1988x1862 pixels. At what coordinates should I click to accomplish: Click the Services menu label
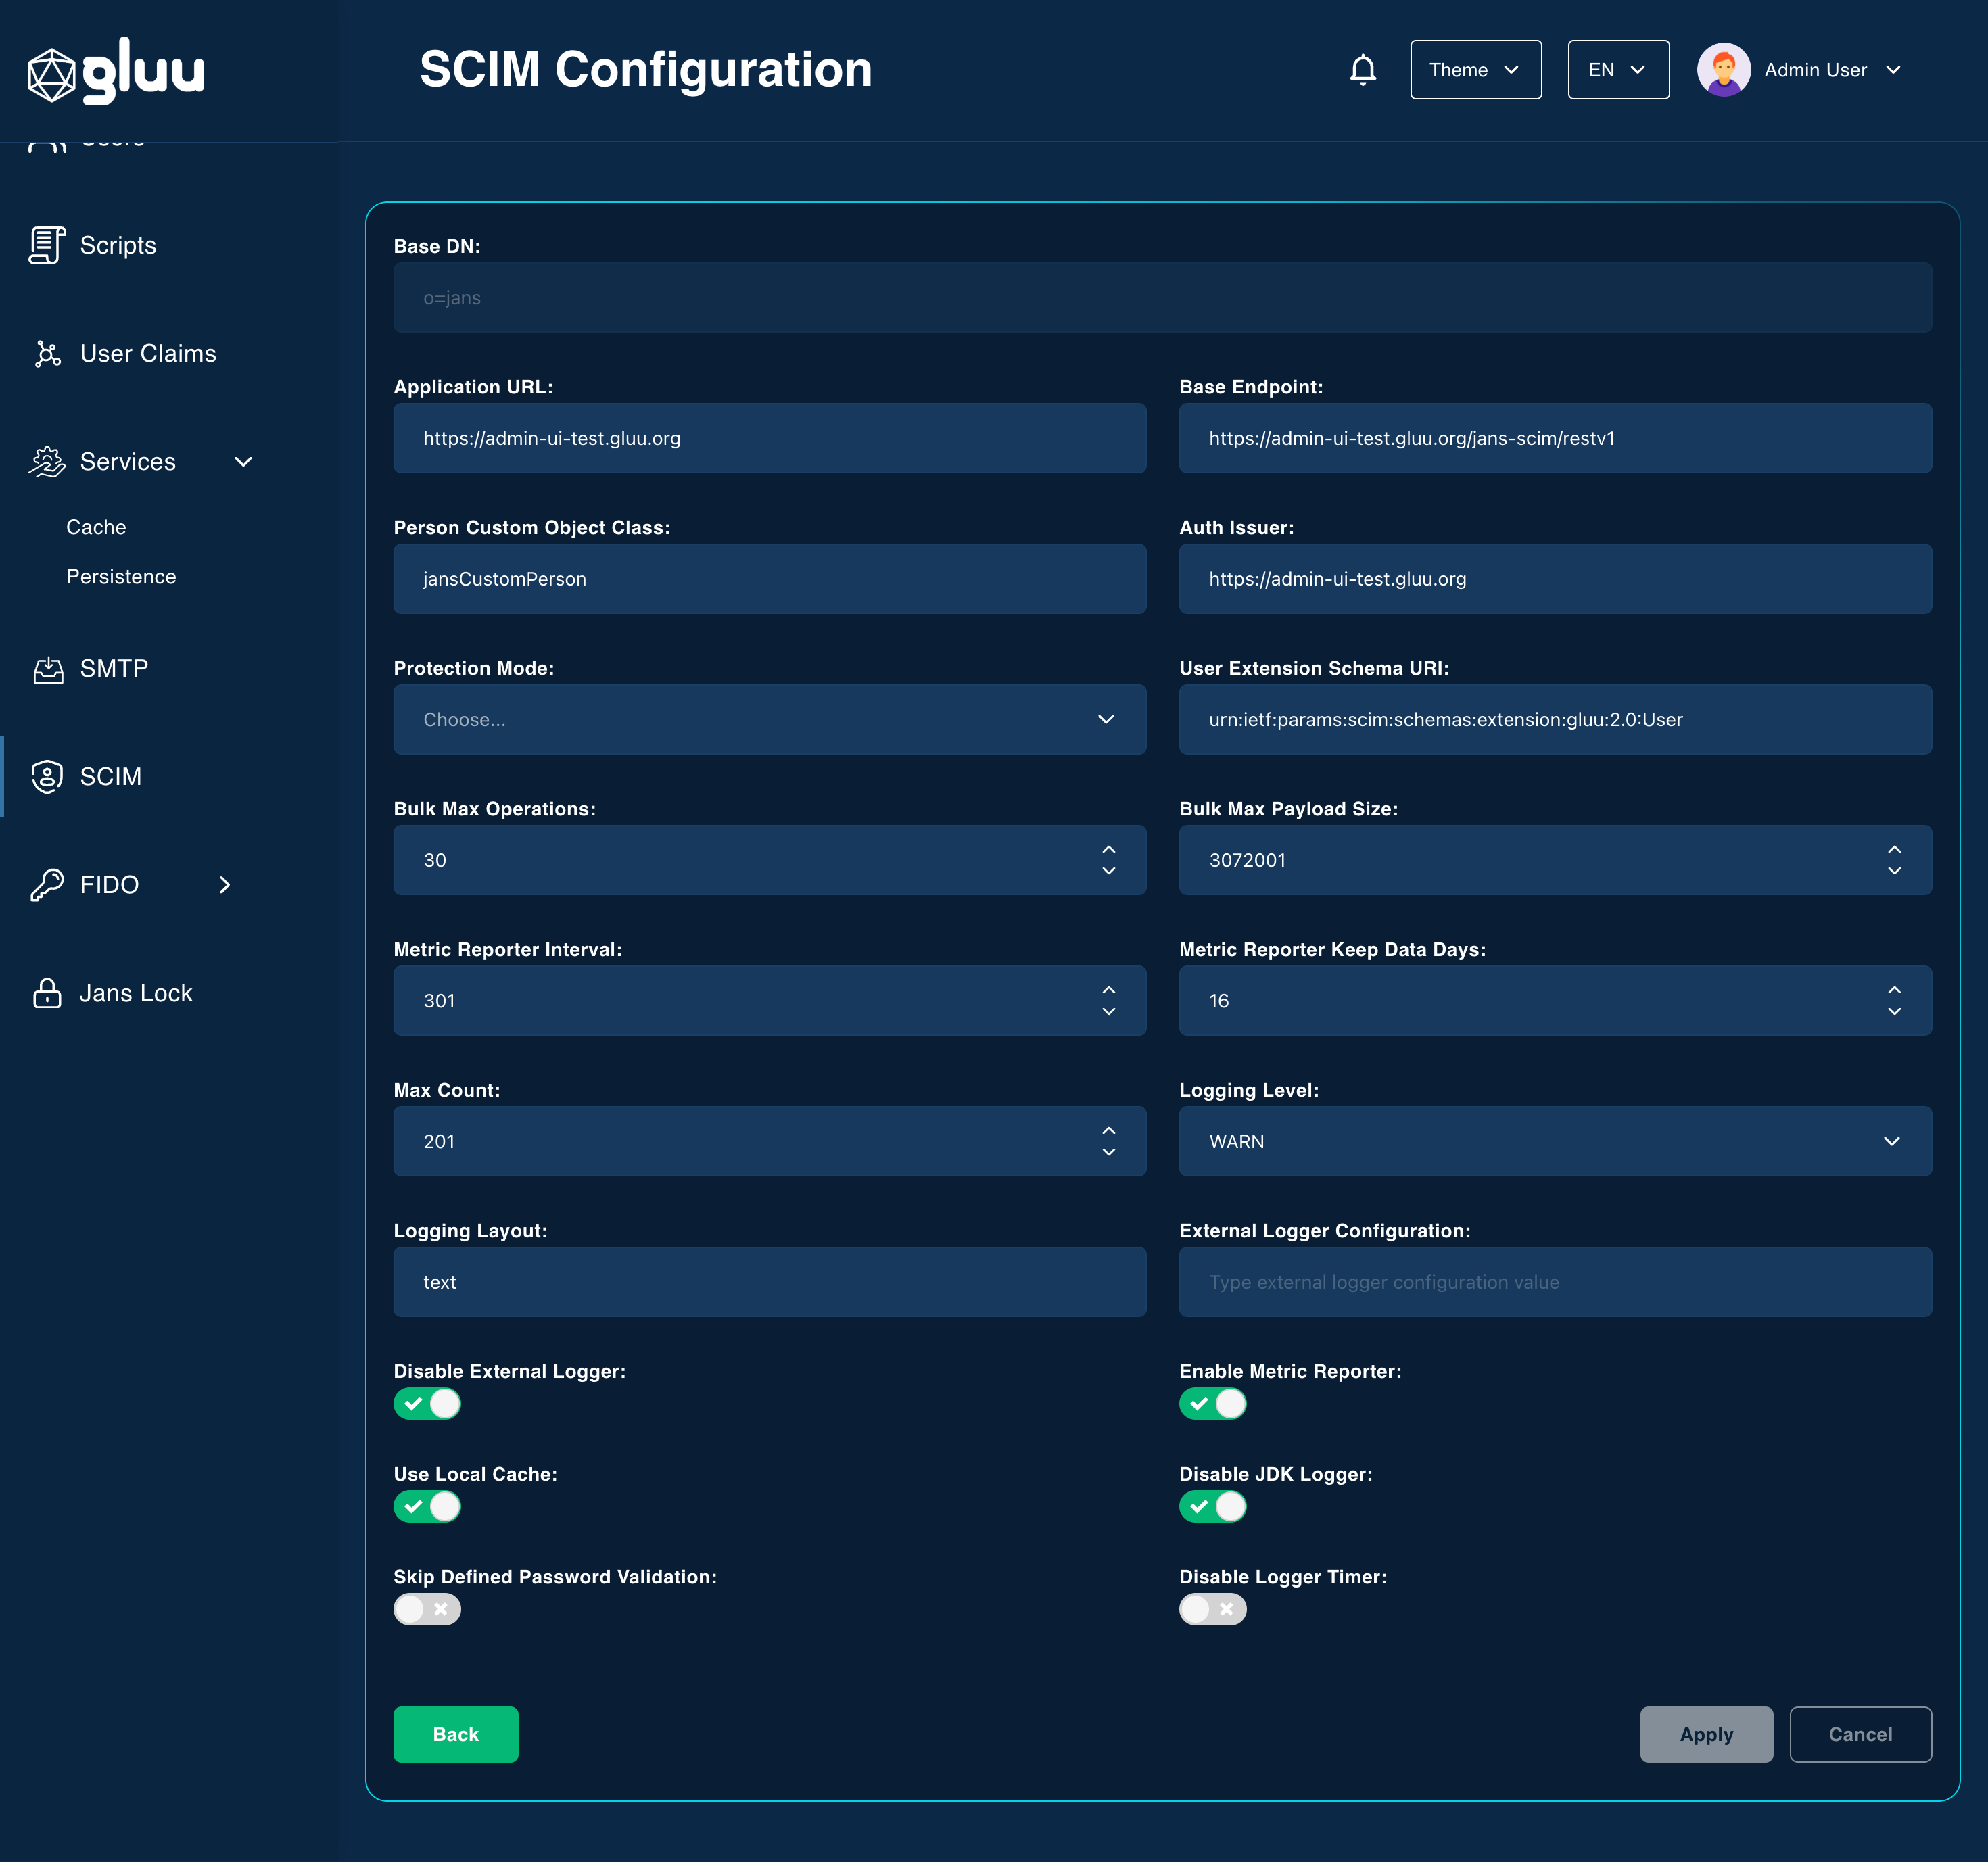click(x=128, y=462)
